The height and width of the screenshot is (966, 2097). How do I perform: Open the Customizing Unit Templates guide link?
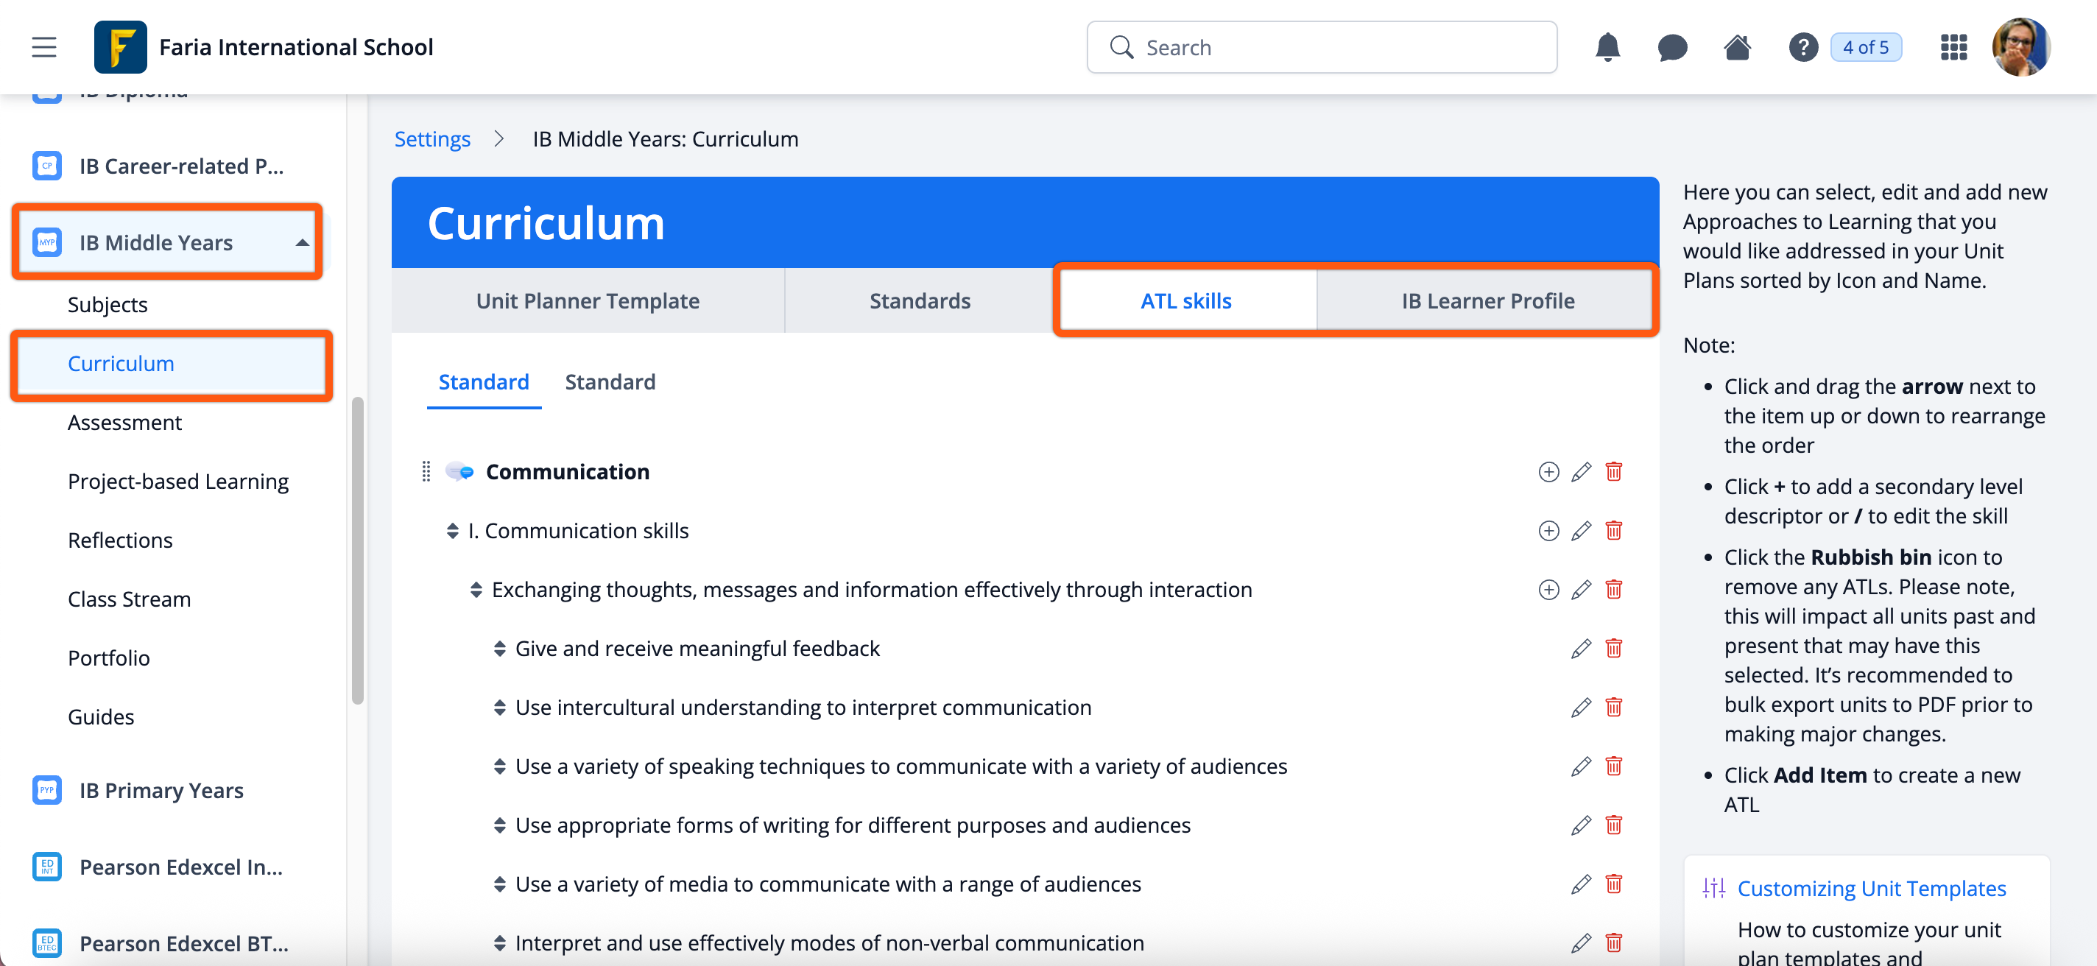[x=1871, y=888]
